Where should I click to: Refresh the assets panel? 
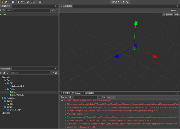point(56,73)
